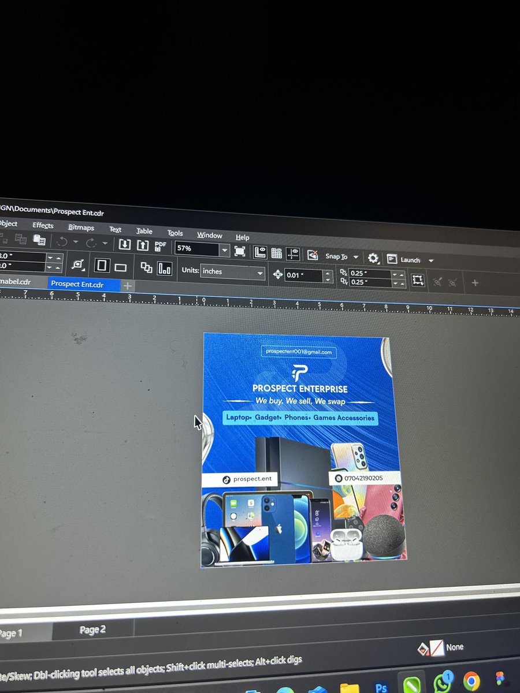The image size is (520, 693).
Task: Open the Text menu
Action: 116,229
